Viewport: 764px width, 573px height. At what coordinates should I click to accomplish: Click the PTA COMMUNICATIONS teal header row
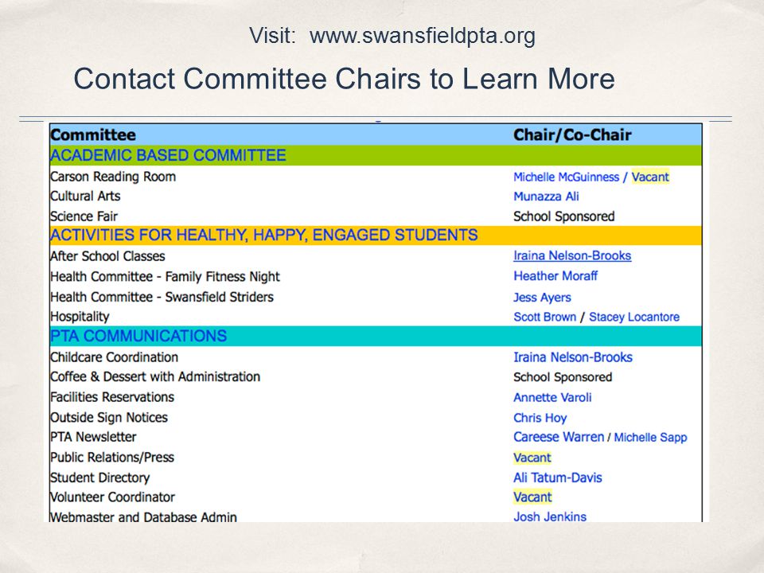376,336
